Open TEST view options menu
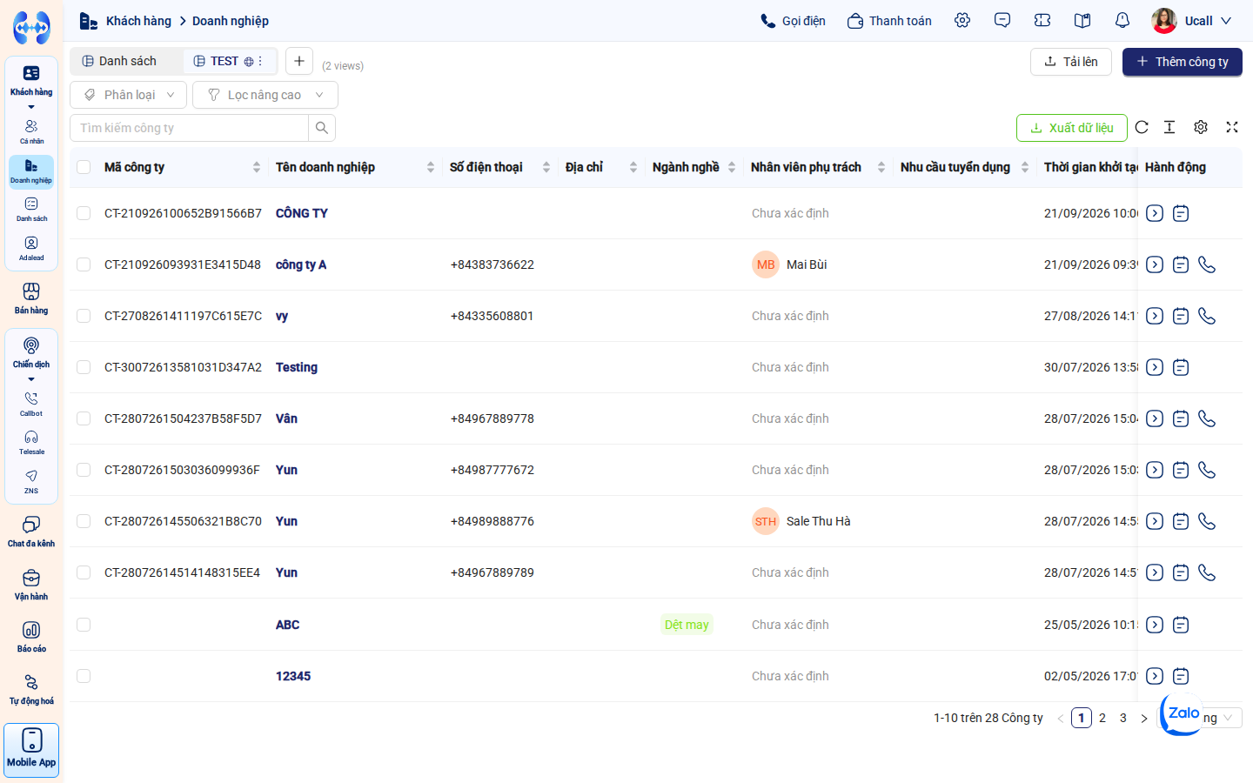Image resolution: width=1253 pixels, height=783 pixels. point(260,61)
